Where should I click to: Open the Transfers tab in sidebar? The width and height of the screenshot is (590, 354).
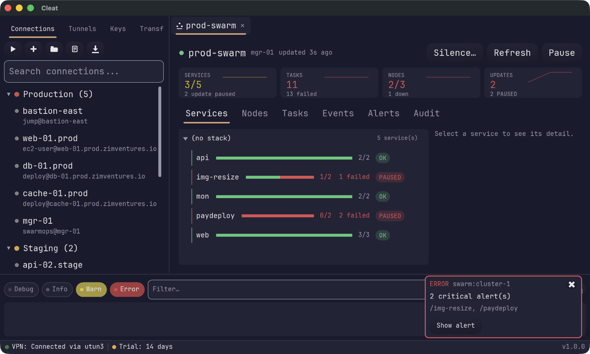152,29
